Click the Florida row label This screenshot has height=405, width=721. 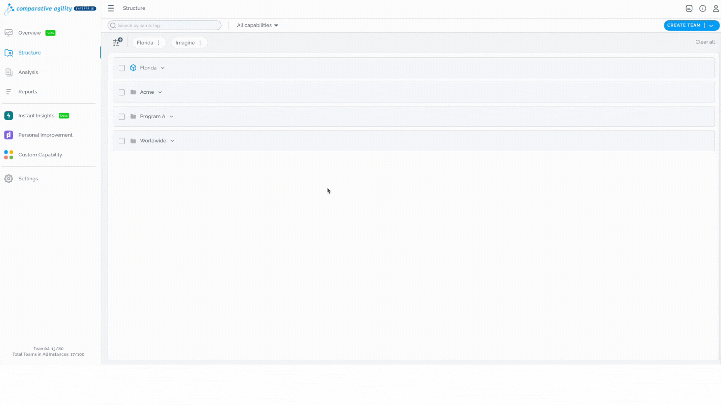coord(148,68)
